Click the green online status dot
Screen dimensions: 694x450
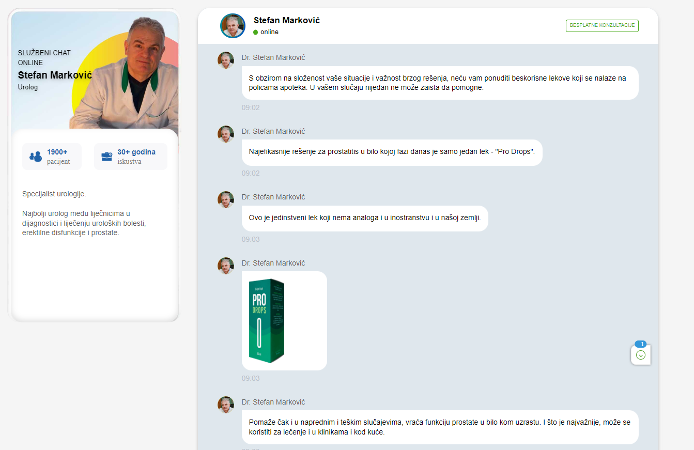tap(255, 32)
